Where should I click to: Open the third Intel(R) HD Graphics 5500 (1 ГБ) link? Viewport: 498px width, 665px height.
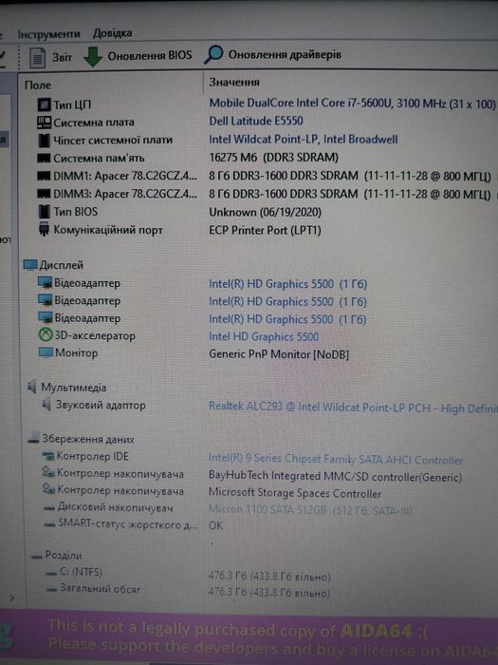point(287,319)
